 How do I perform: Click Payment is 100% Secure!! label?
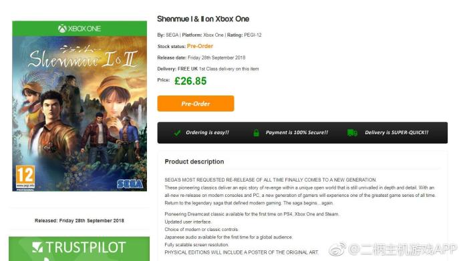click(x=297, y=132)
